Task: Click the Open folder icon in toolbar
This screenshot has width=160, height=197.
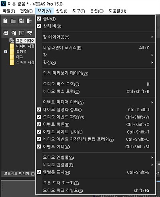Action: point(13,21)
